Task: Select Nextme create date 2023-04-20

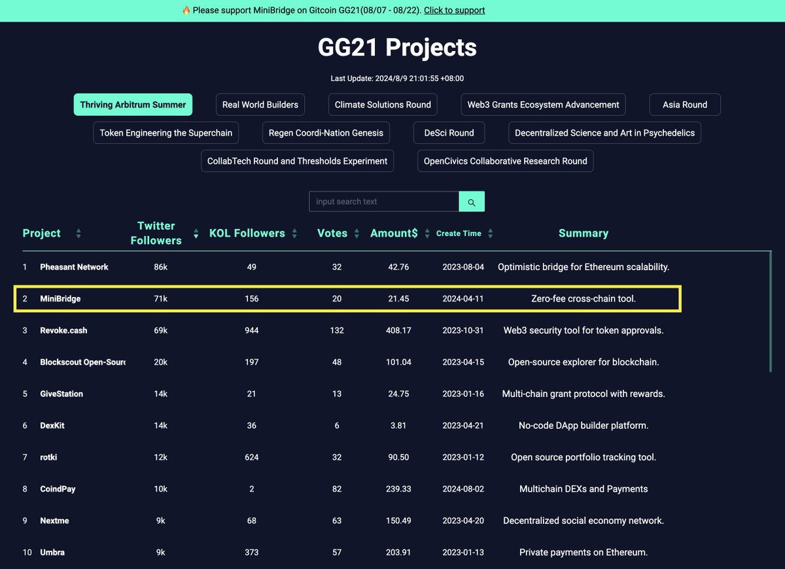Action: (x=463, y=521)
